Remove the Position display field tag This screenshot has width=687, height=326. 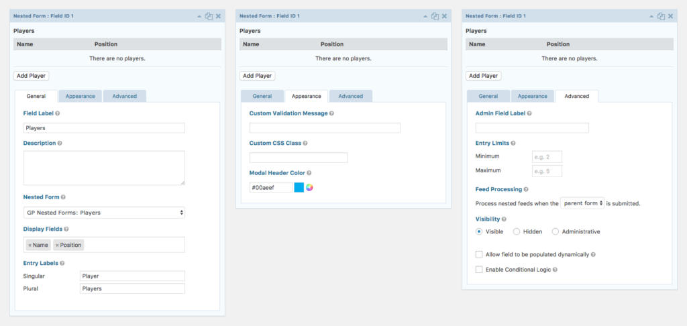57,246
